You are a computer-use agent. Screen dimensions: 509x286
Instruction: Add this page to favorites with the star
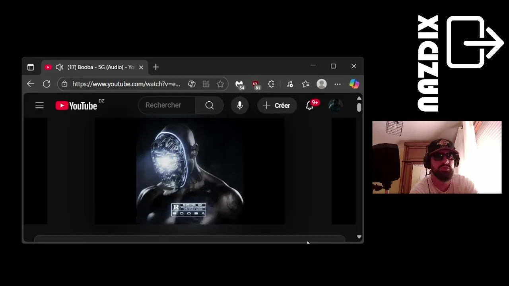click(220, 84)
